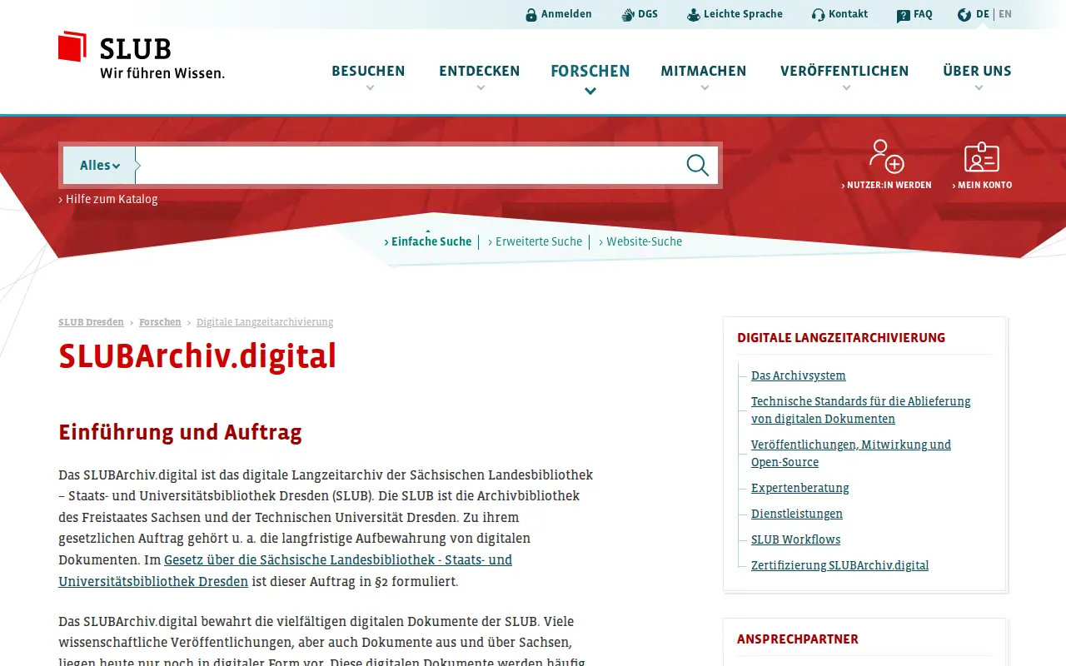Image resolution: width=1066 pixels, height=666 pixels.
Task: Open Dienstleistungen sidebar link
Action: click(x=797, y=514)
